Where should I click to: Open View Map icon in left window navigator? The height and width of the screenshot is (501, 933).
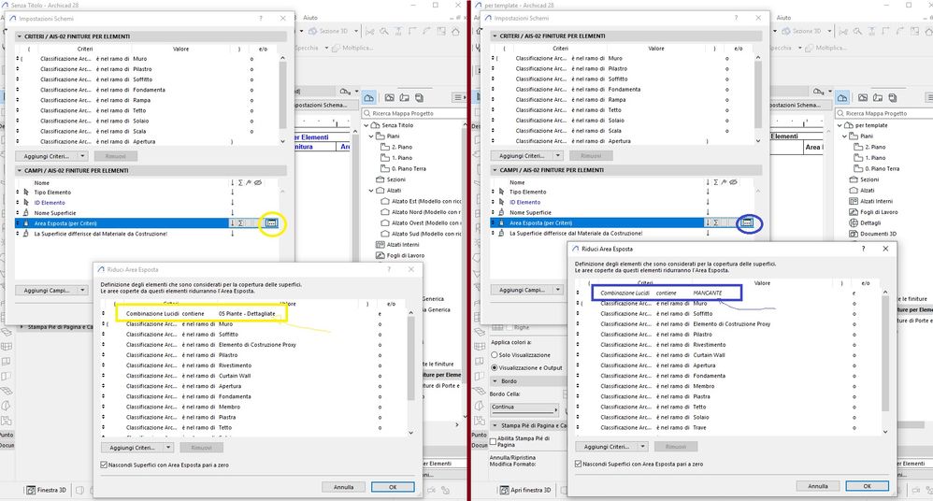390,97
